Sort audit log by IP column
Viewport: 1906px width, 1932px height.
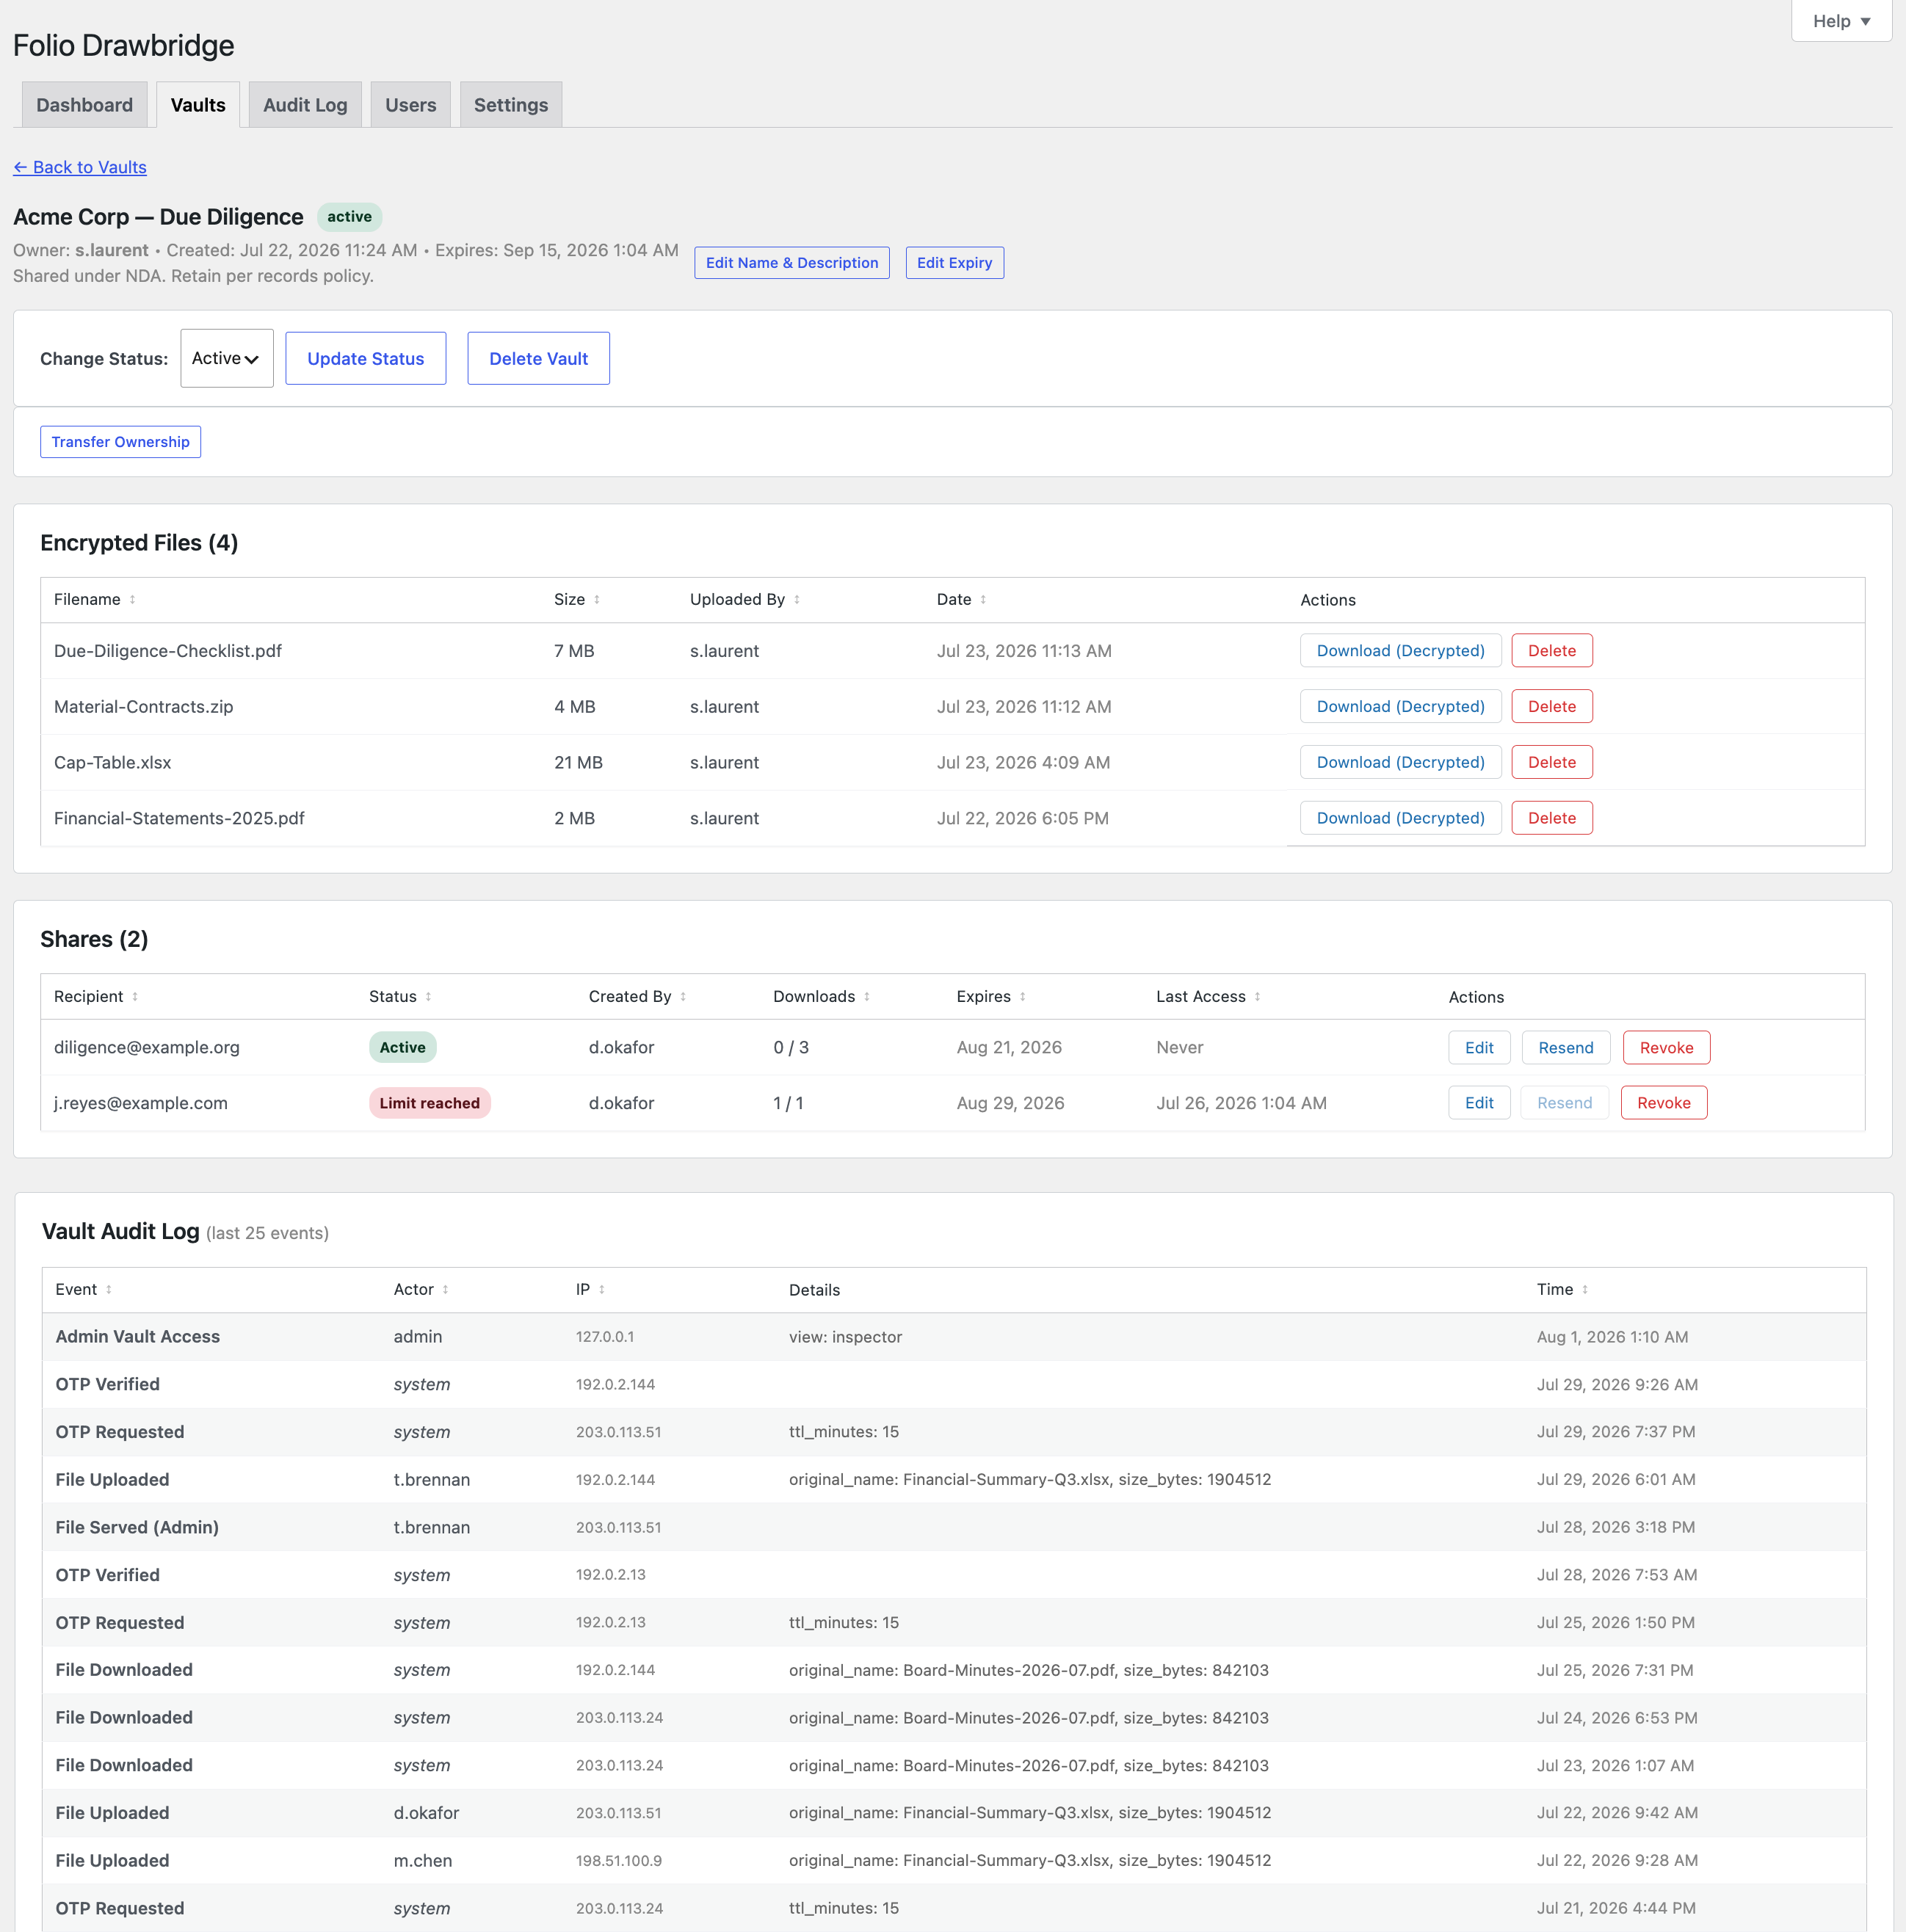point(590,1289)
